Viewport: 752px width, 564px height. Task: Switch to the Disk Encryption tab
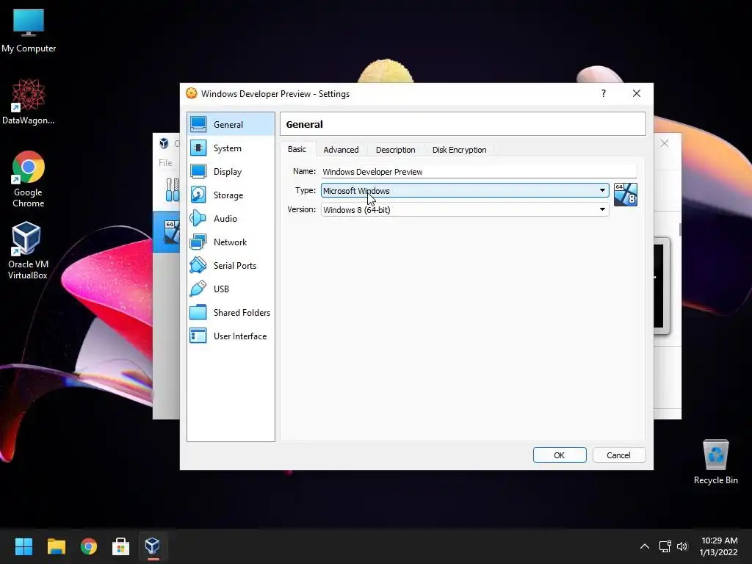coord(460,150)
